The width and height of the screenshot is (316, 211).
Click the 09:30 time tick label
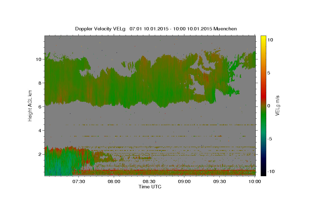click(220, 182)
